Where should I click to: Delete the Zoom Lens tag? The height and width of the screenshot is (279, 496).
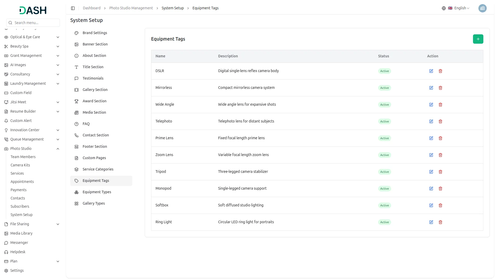(x=440, y=155)
